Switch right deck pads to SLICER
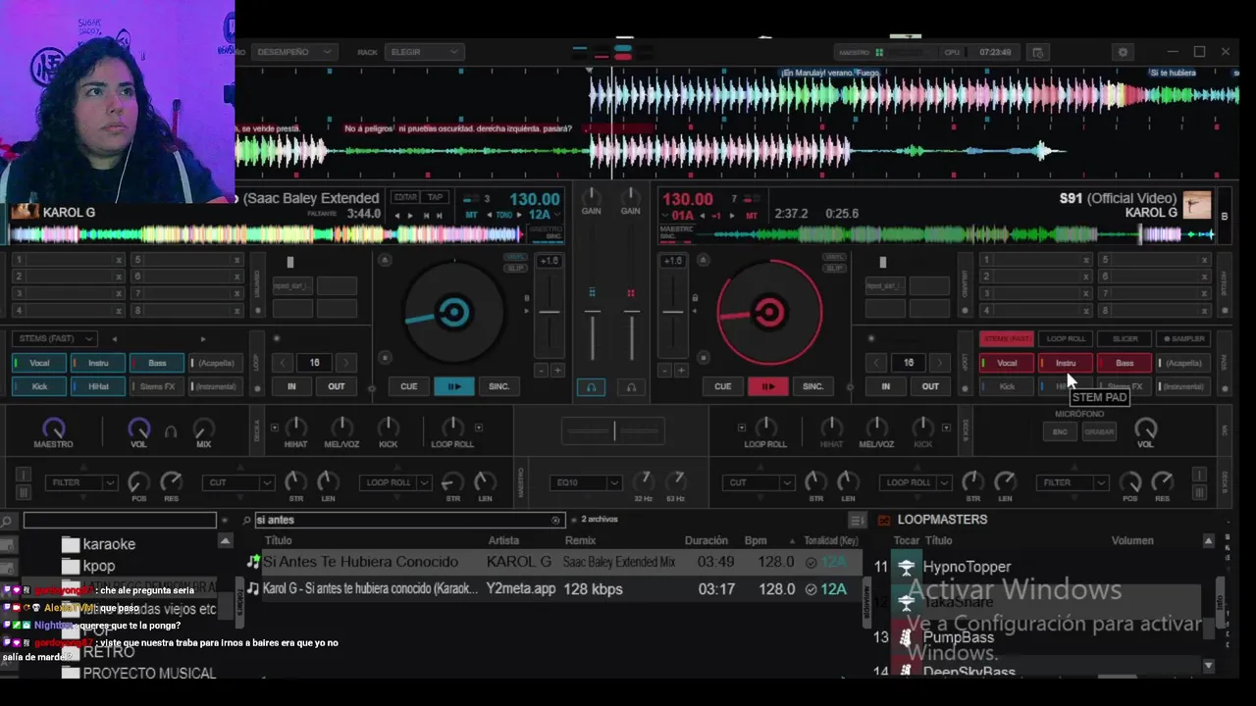 (x=1125, y=339)
